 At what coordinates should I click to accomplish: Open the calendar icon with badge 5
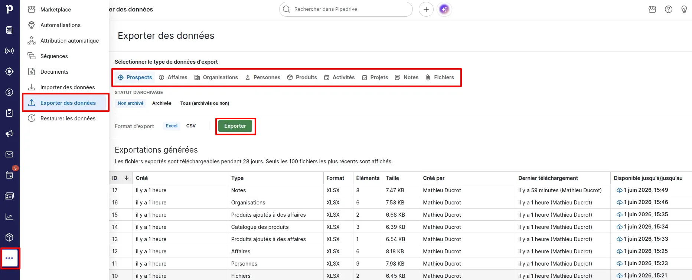(x=10, y=175)
